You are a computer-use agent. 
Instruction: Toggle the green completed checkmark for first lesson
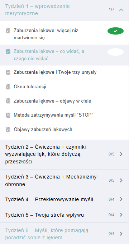click(x=115, y=31)
